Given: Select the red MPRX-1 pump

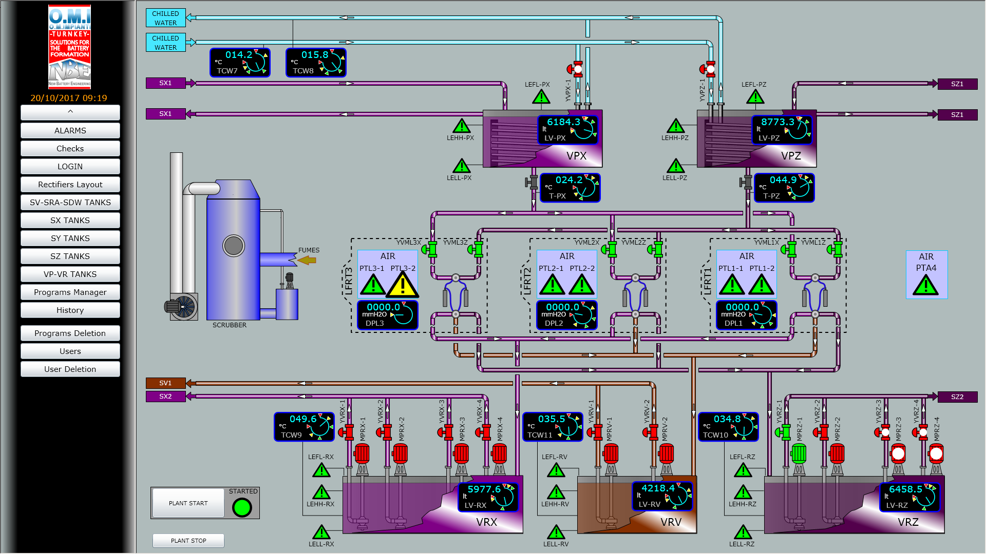Looking at the screenshot, I should tap(362, 453).
